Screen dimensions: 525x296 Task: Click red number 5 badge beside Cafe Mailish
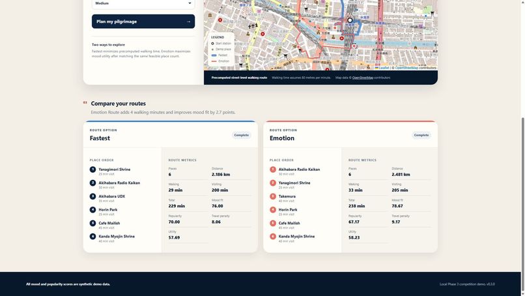pyautogui.click(x=273, y=223)
